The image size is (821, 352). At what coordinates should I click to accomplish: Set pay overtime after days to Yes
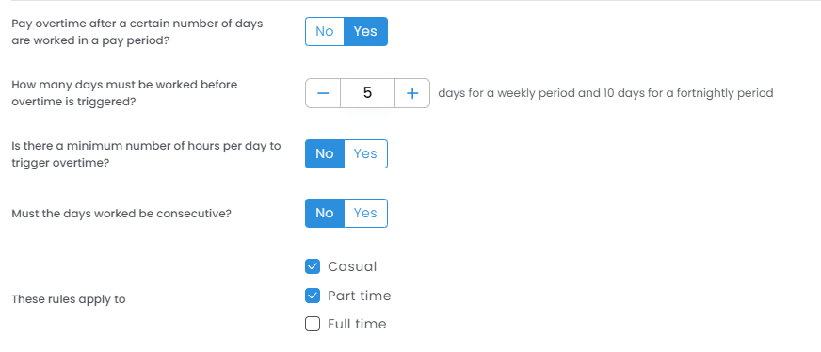(365, 31)
